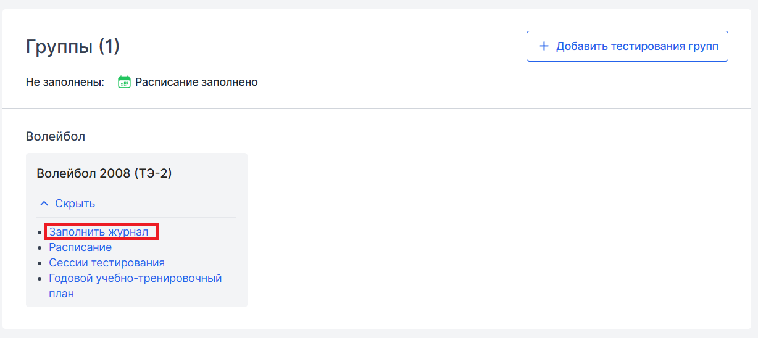Select the Волейбол 2008 (ТЭ-2) card title
Viewport: 758px width, 338px height.
click(x=104, y=173)
